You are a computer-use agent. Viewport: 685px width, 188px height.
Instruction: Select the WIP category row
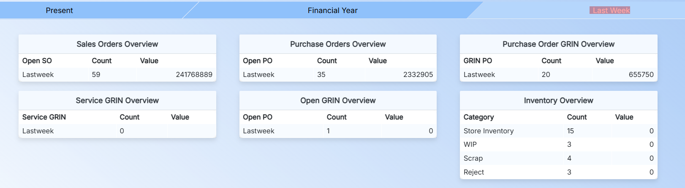(x=470, y=144)
